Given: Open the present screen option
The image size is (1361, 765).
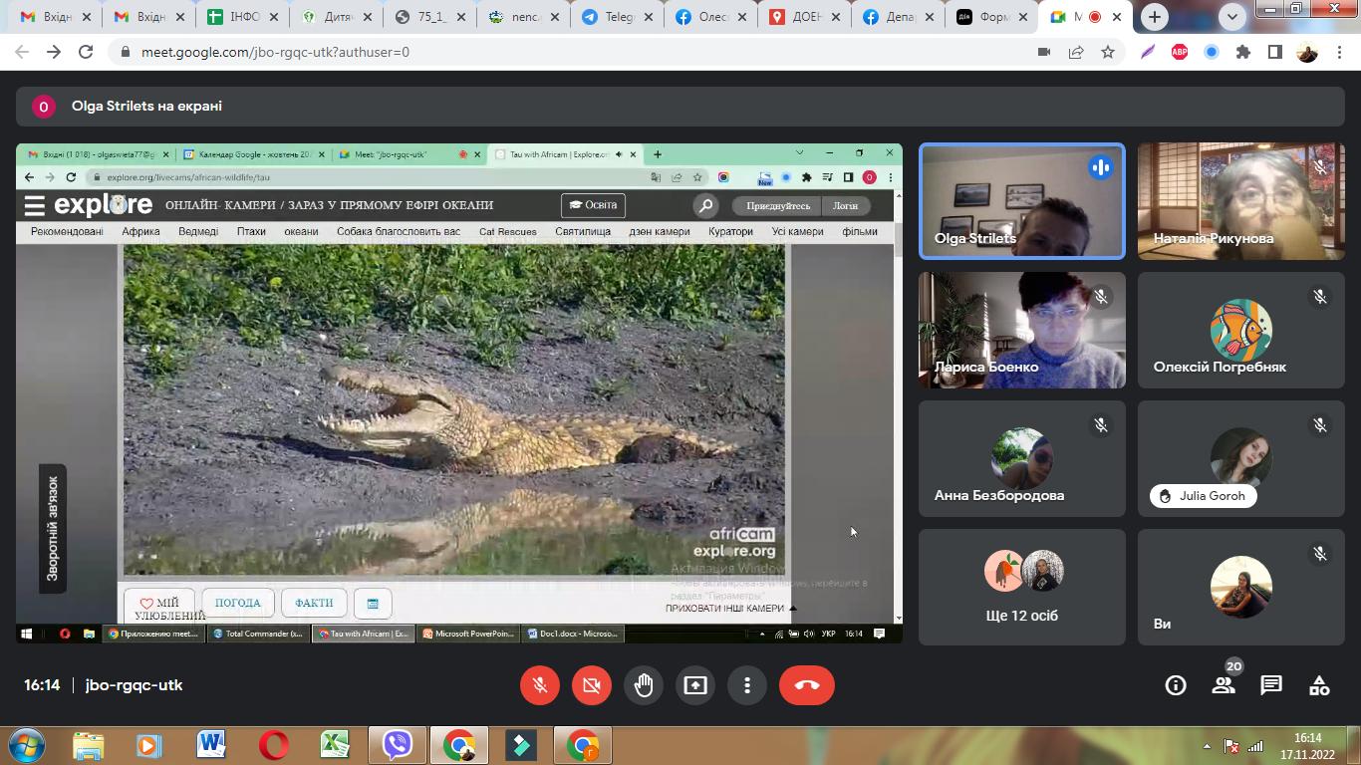Looking at the screenshot, I should [x=695, y=685].
